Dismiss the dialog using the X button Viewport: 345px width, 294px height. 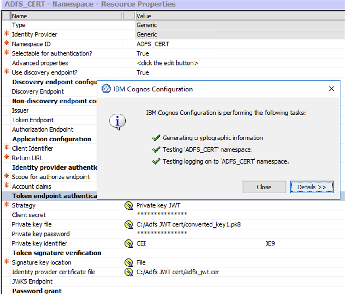pos(331,89)
